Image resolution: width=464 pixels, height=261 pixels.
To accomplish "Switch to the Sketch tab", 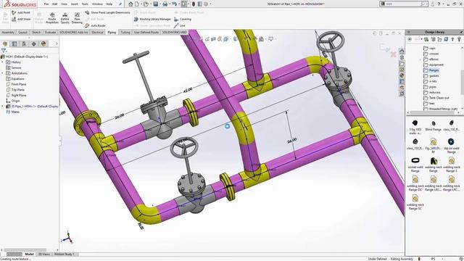I will (36, 32).
